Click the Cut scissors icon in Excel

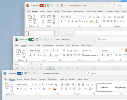pos(24,50)
